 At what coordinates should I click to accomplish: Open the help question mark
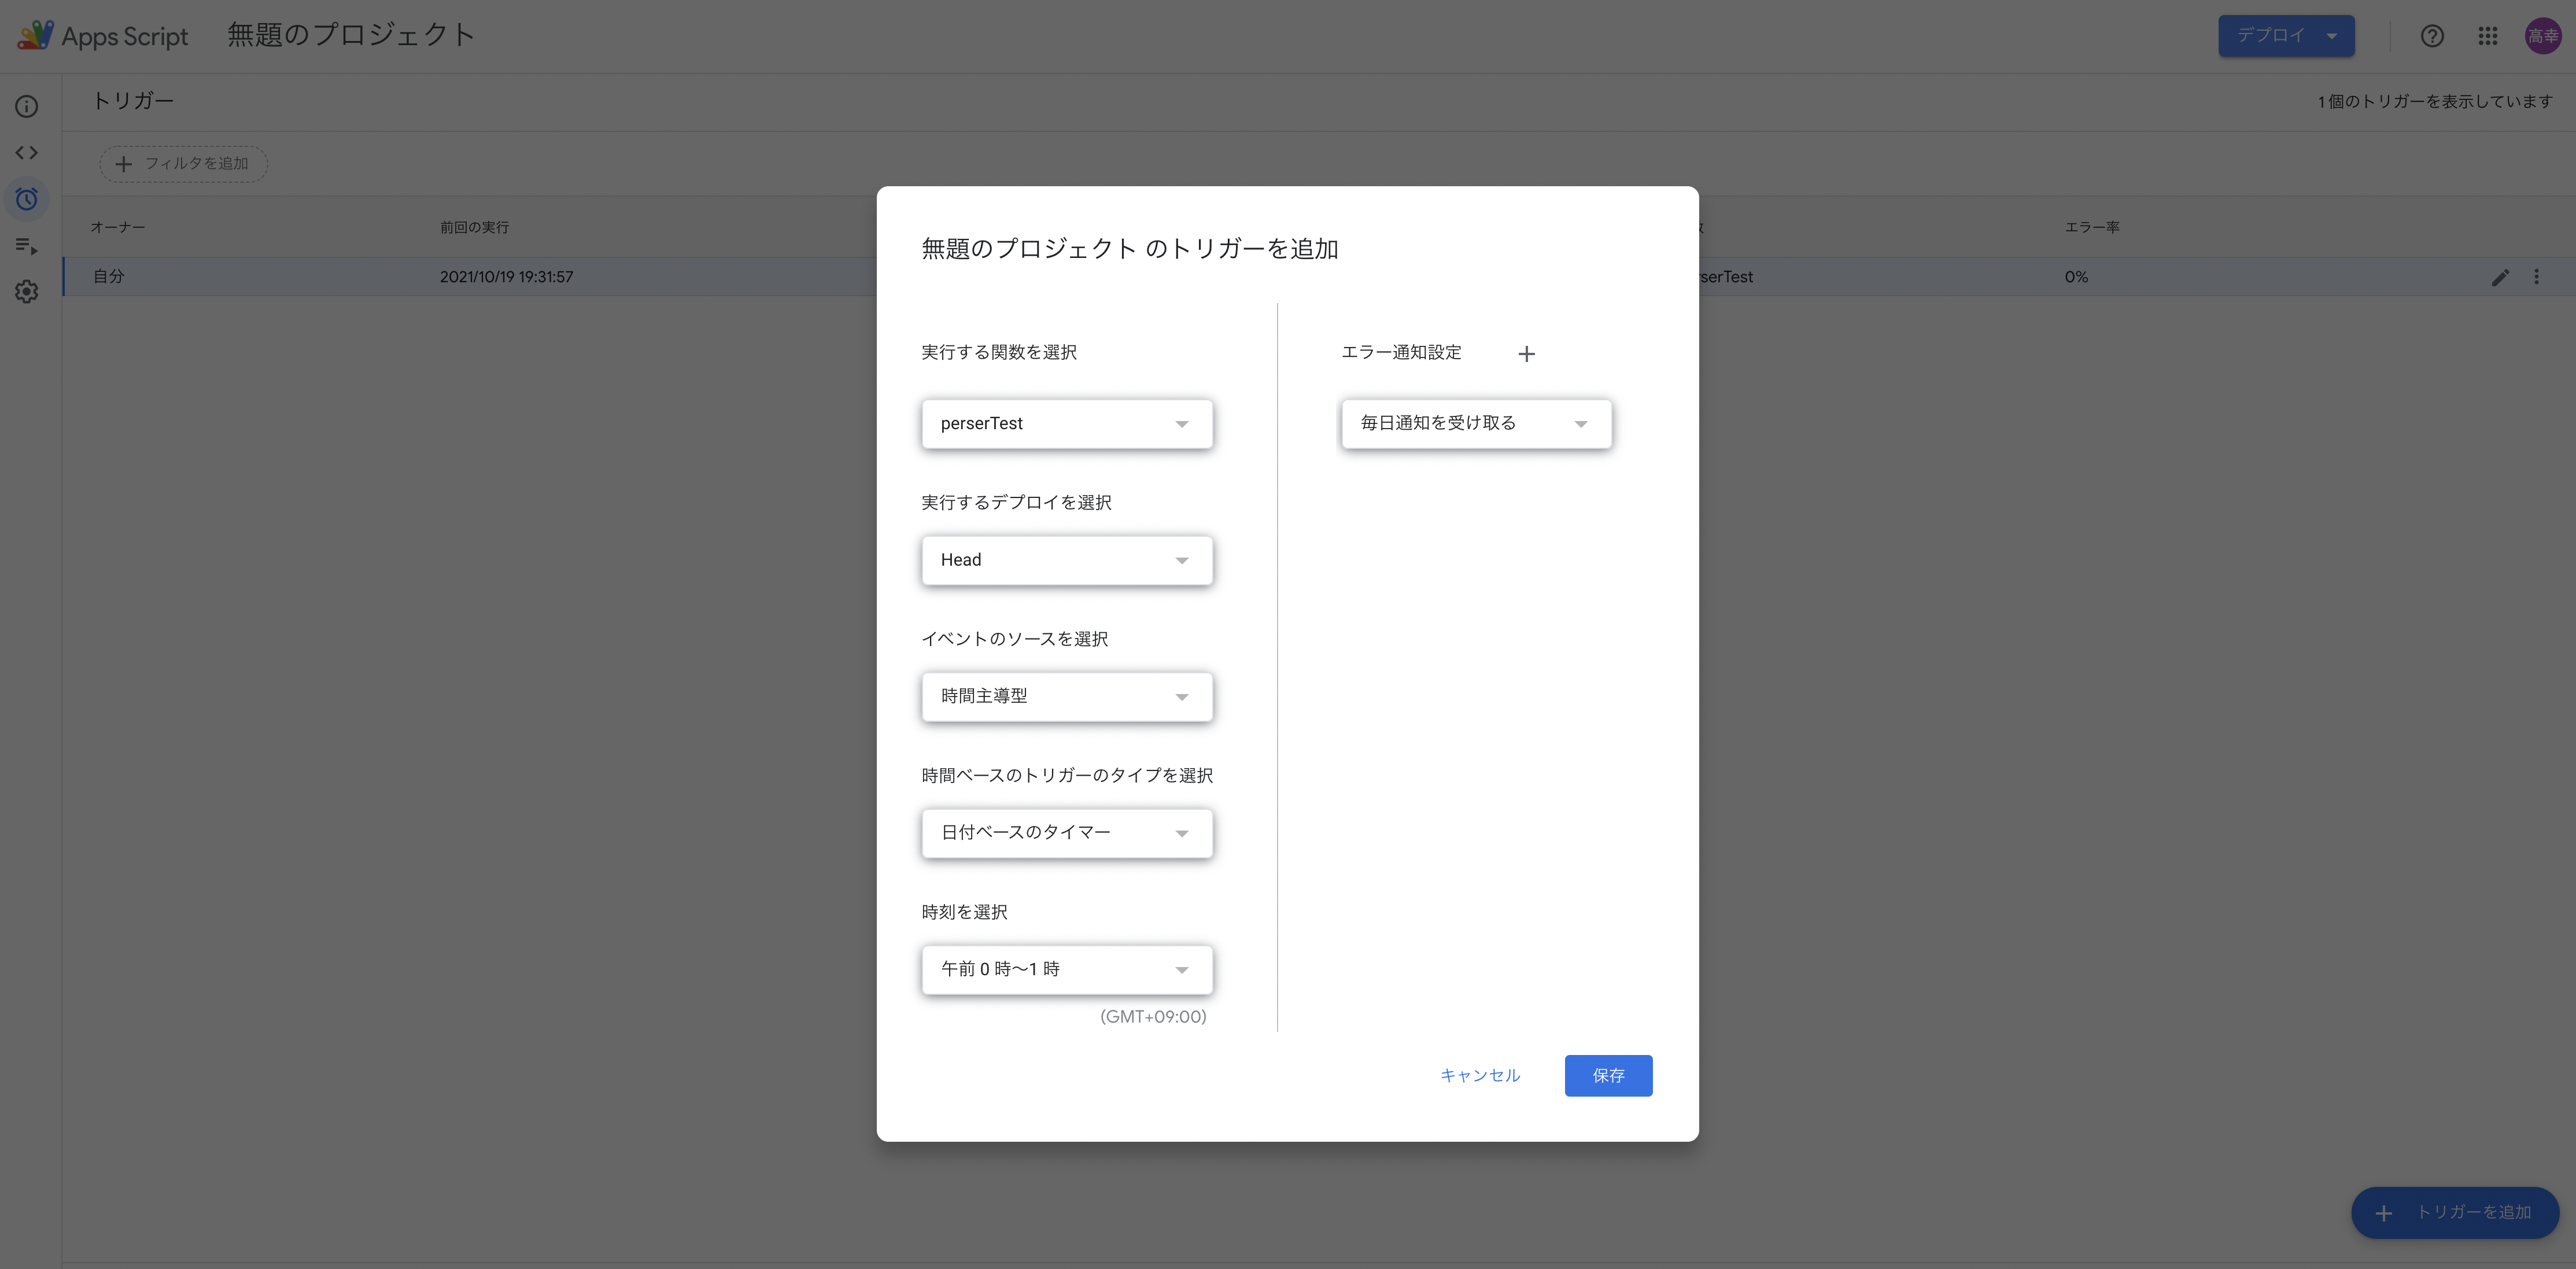click(x=2432, y=36)
